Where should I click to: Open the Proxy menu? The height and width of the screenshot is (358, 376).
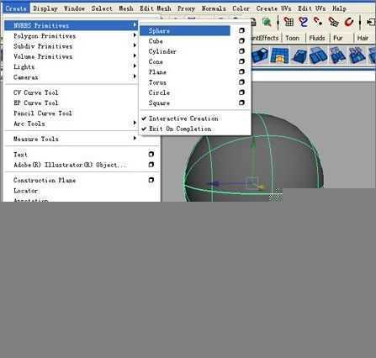[x=186, y=8]
